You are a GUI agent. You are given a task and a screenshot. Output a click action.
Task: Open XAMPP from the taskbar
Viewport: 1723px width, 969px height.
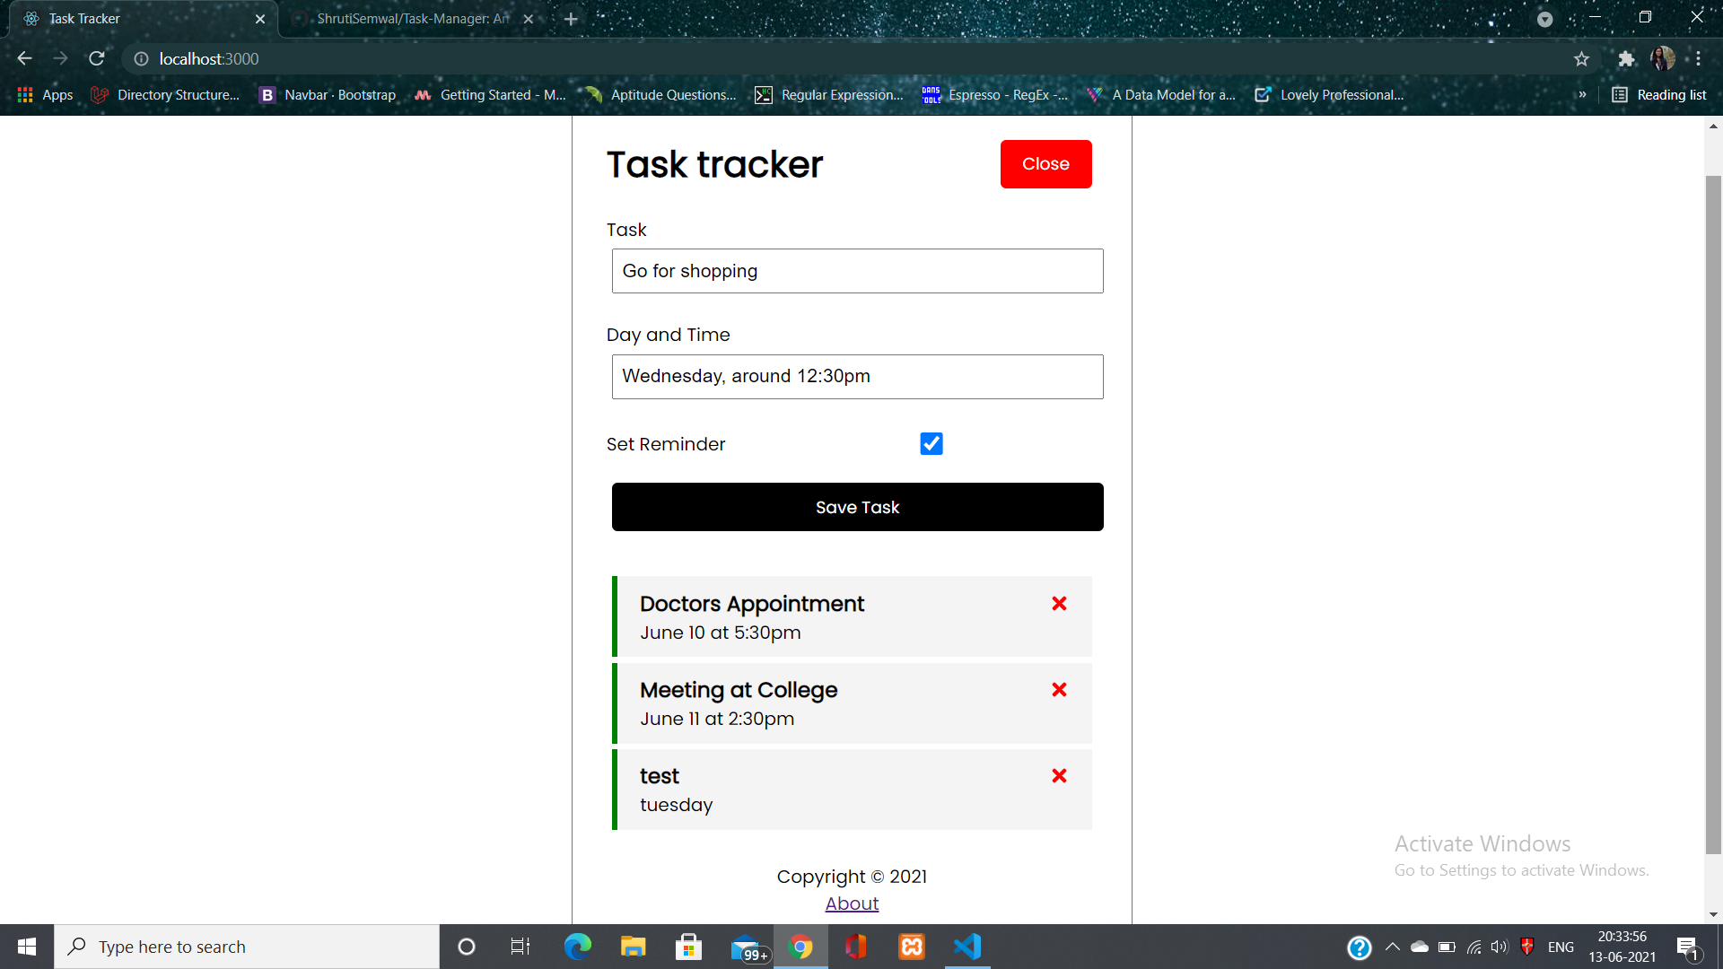912,947
